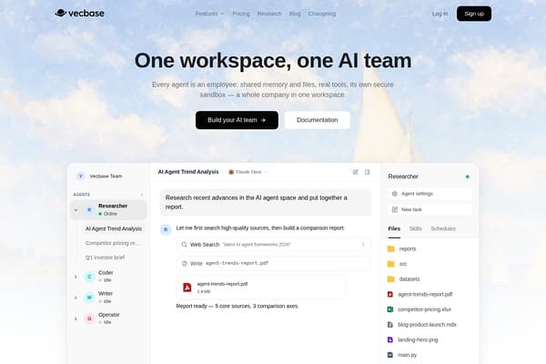Collapse the Researcher agent tree

pyautogui.click(x=76, y=209)
